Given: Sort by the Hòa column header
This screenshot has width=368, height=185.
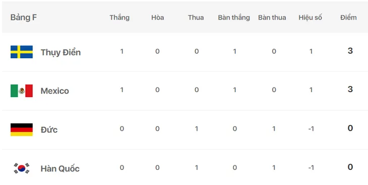Looking at the screenshot, I should (157, 18).
